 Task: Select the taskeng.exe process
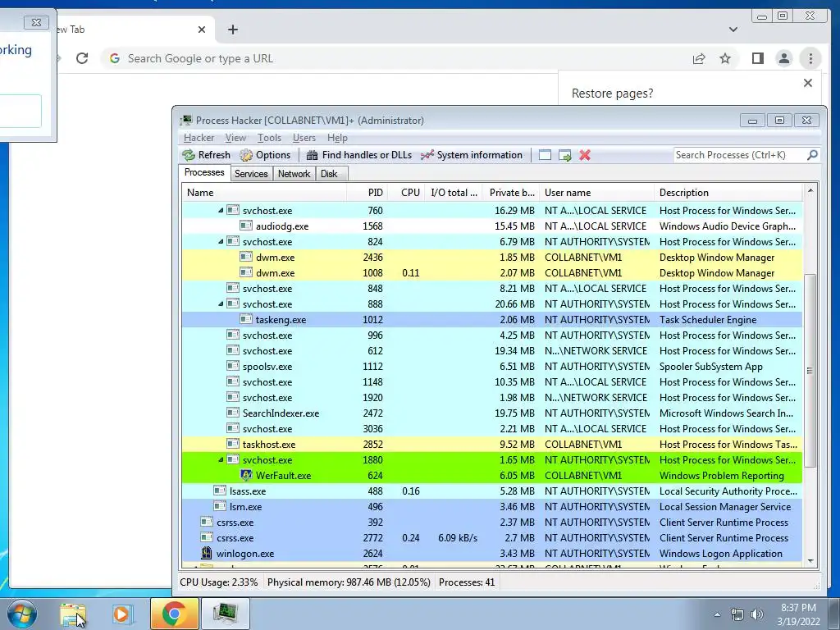tap(492, 319)
